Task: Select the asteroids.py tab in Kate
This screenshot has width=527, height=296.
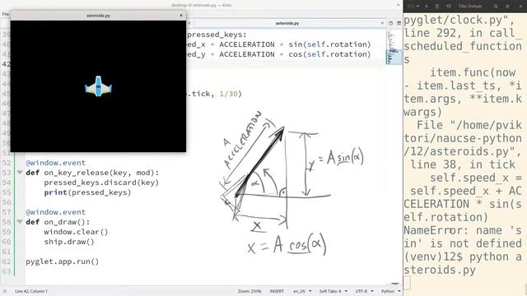Action: (287, 23)
